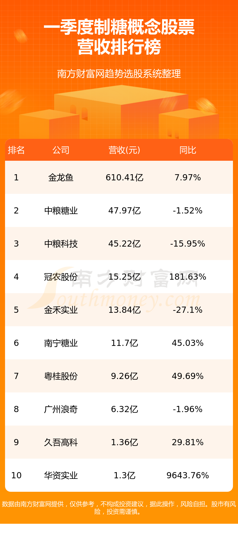Select the 久吾高科 company name
Screen dimensions: 238x533
click(x=61, y=442)
